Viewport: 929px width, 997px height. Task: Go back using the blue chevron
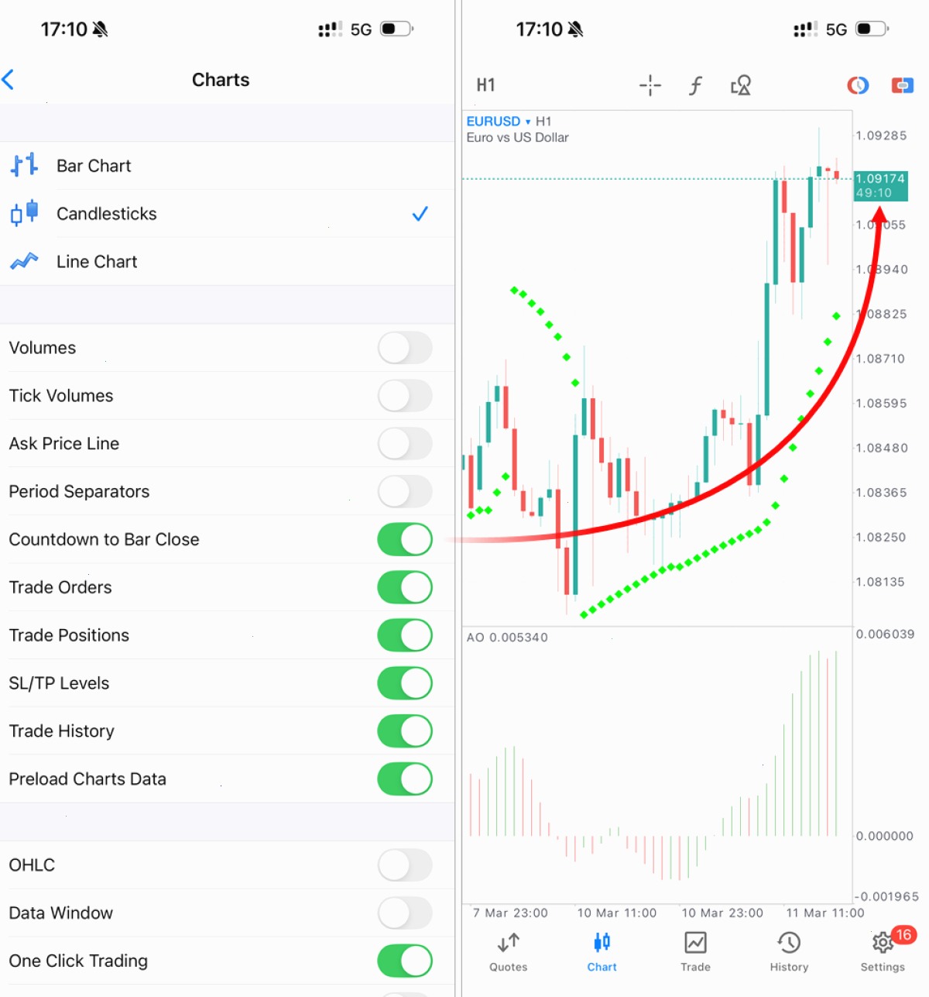(x=9, y=79)
